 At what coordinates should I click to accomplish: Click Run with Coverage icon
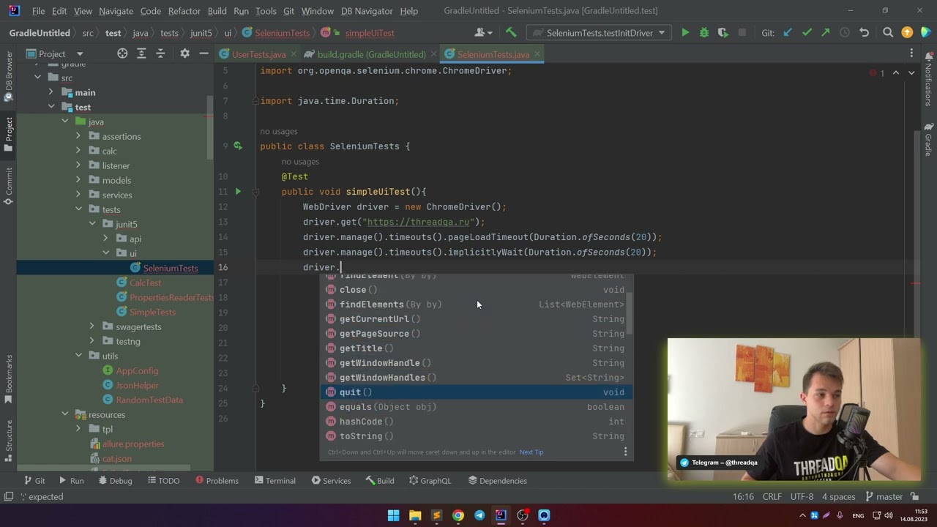[x=723, y=33]
